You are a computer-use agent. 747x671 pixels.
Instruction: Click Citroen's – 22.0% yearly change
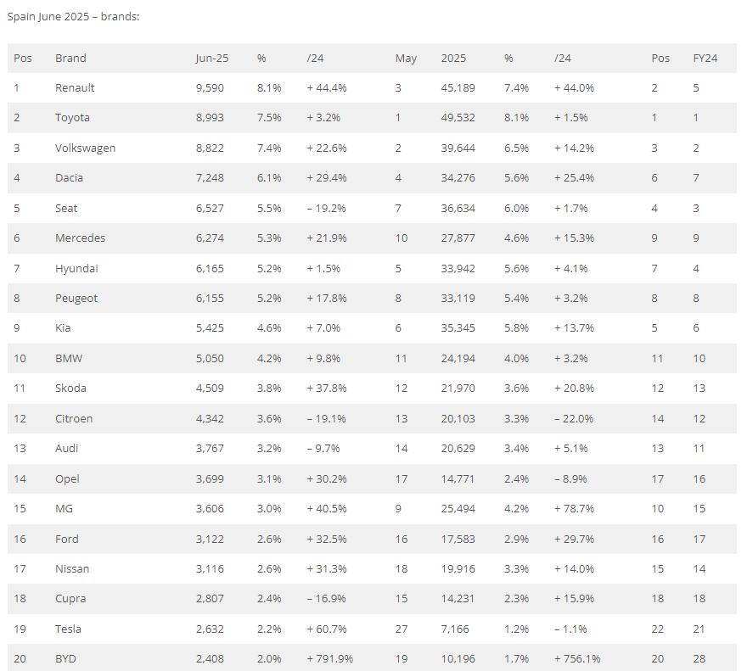click(x=574, y=418)
